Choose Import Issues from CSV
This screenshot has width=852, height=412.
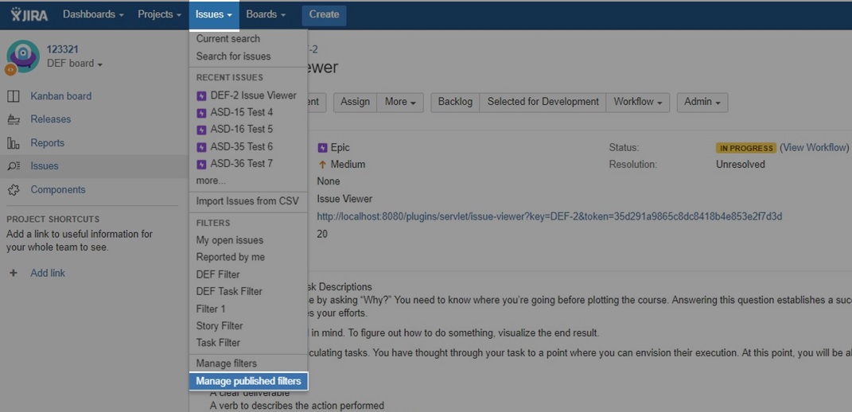click(x=247, y=201)
